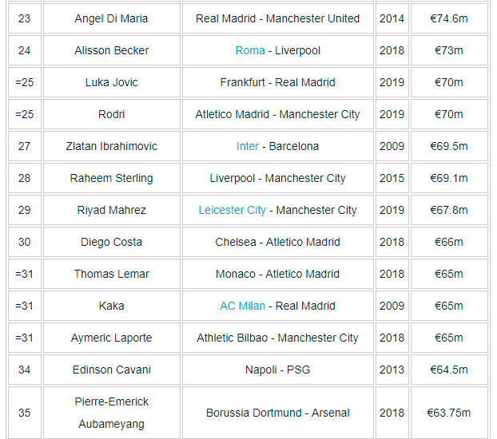Open the AC Milan link
This screenshot has height=439, width=497.
click(x=243, y=306)
